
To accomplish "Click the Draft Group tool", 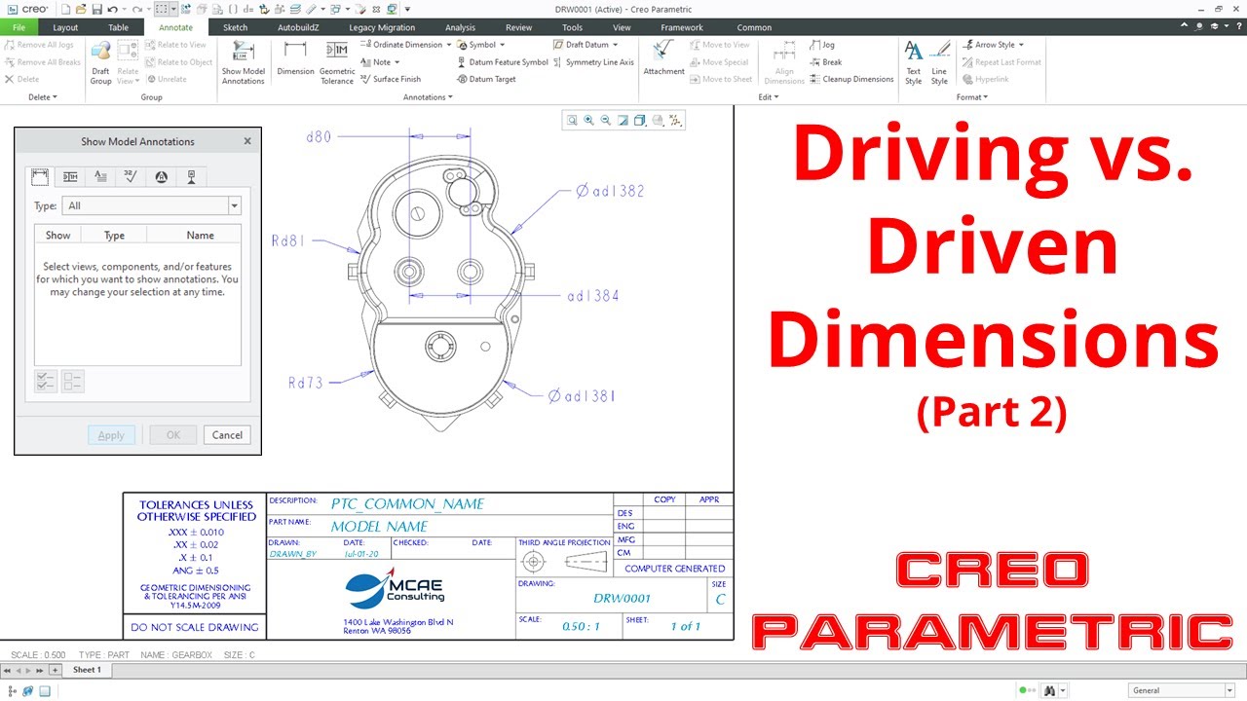I will click(100, 63).
